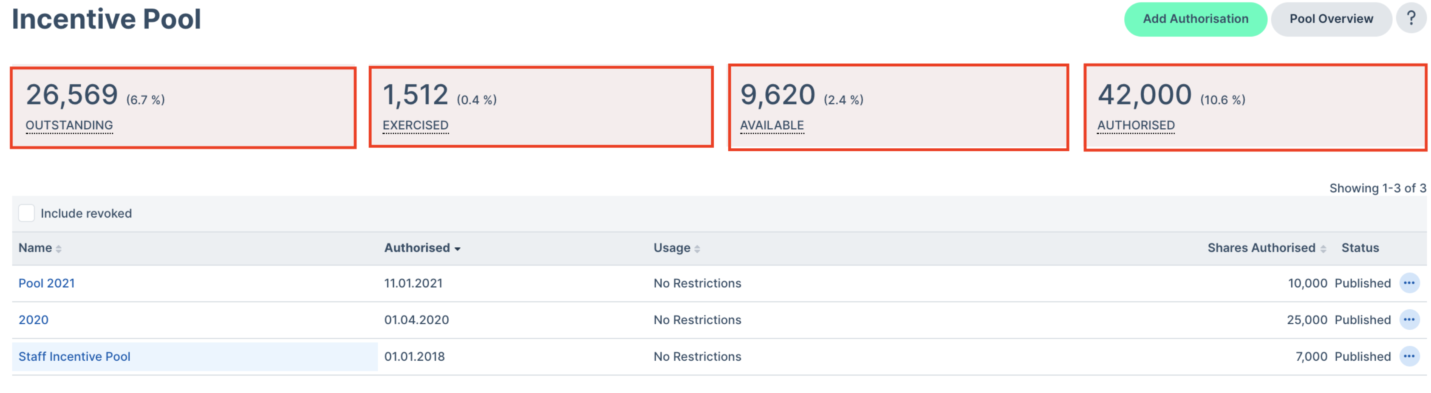Click the 1,512 exercised value
This screenshot has width=1431, height=393.
click(x=416, y=94)
